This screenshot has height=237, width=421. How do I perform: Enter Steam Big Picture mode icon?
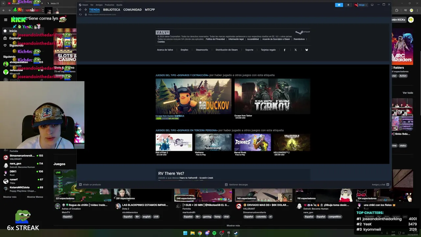click(x=372, y=5)
